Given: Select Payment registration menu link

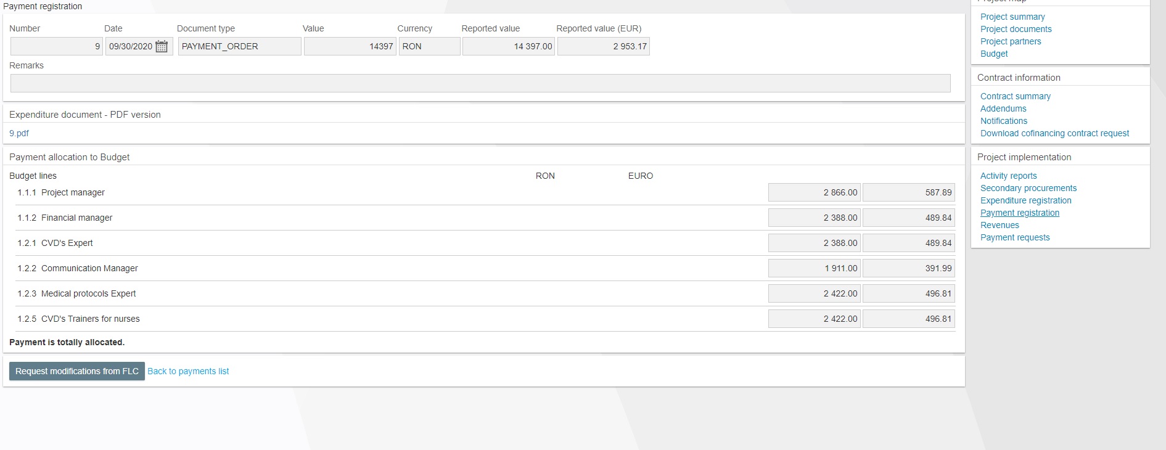Looking at the screenshot, I should (1020, 213).
